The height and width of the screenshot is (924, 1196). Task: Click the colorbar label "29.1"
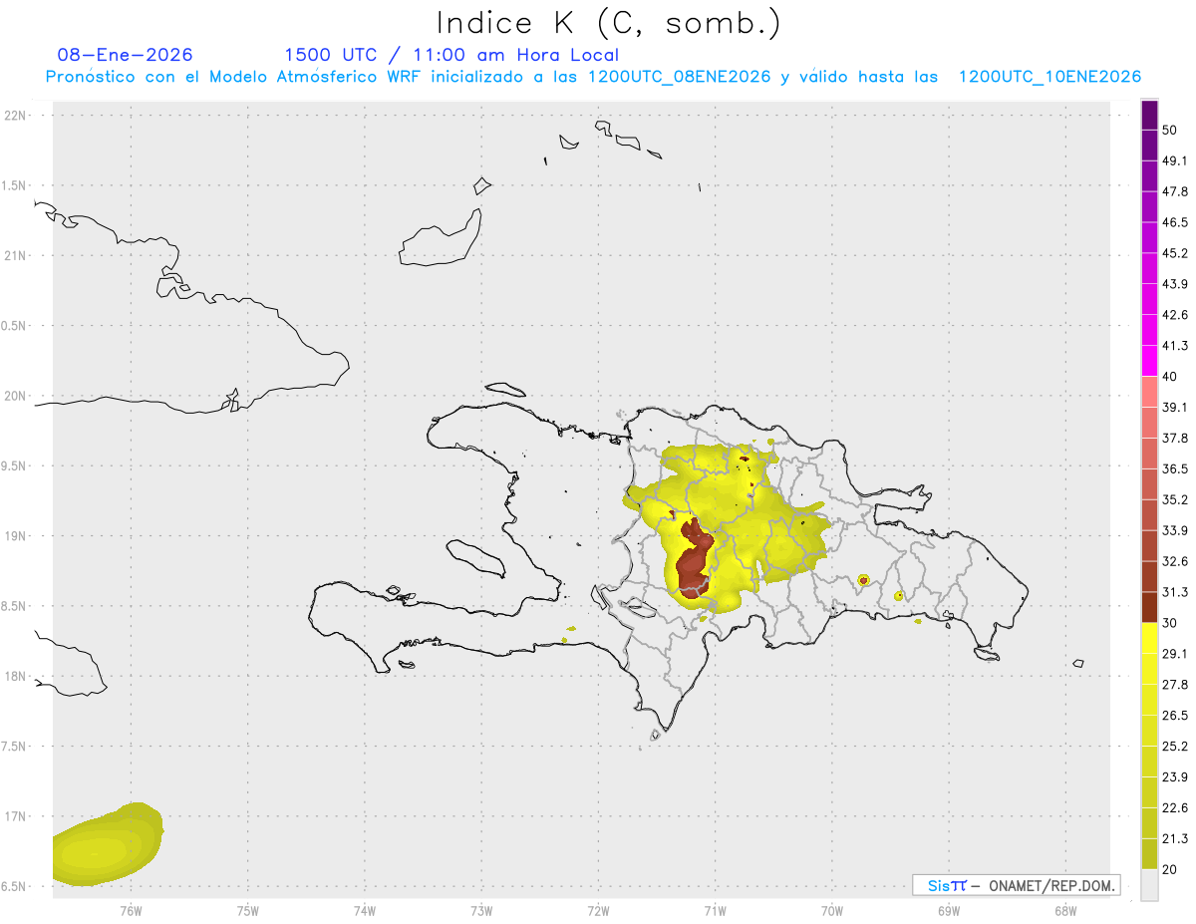(x=1175, y=654)
